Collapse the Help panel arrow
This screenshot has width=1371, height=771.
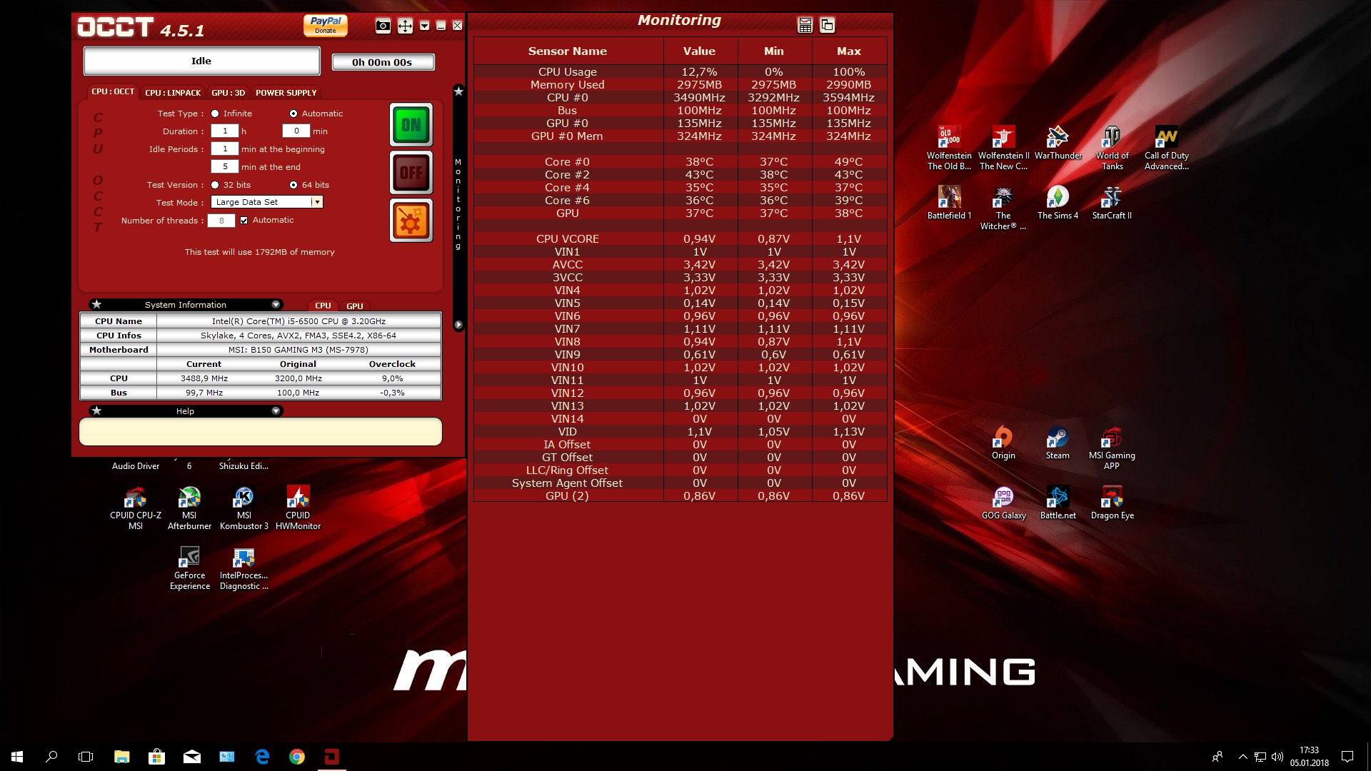(x=276, y=411)
